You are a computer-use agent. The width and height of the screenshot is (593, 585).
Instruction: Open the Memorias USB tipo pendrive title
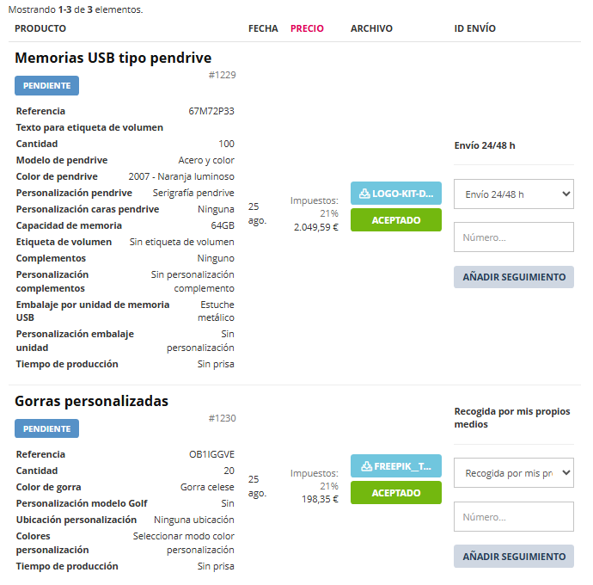click(x=113, y=58)
